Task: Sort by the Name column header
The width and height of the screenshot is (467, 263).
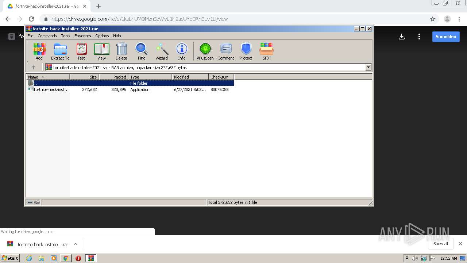Action: (x=48, y=77)
